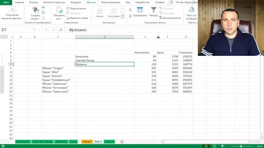Expand outline group at row 12
The height and width of the screenshot is (148, 264).
tap(2, 72)
